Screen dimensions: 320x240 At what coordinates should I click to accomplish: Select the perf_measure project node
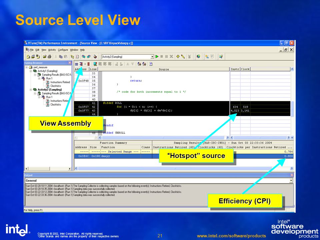(x=40, y=67)
